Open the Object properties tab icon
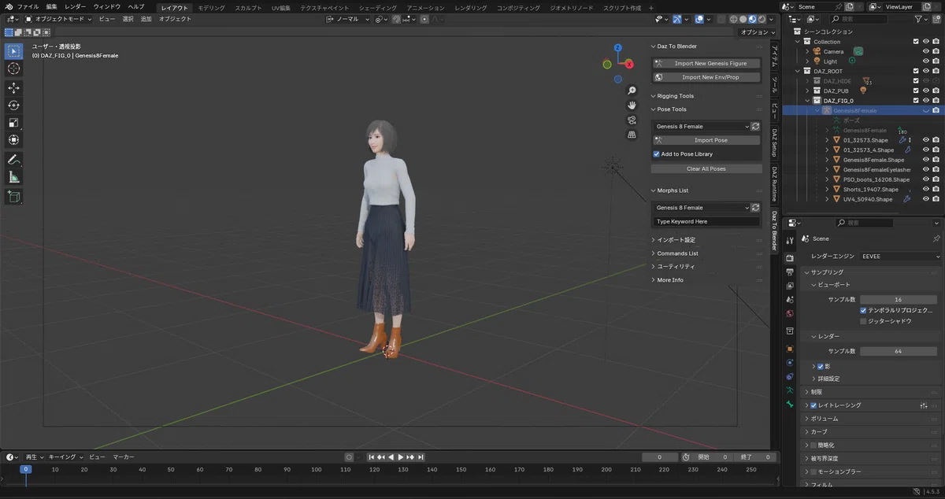The height and width of the screenshot is (499, 945). (790, 348)
